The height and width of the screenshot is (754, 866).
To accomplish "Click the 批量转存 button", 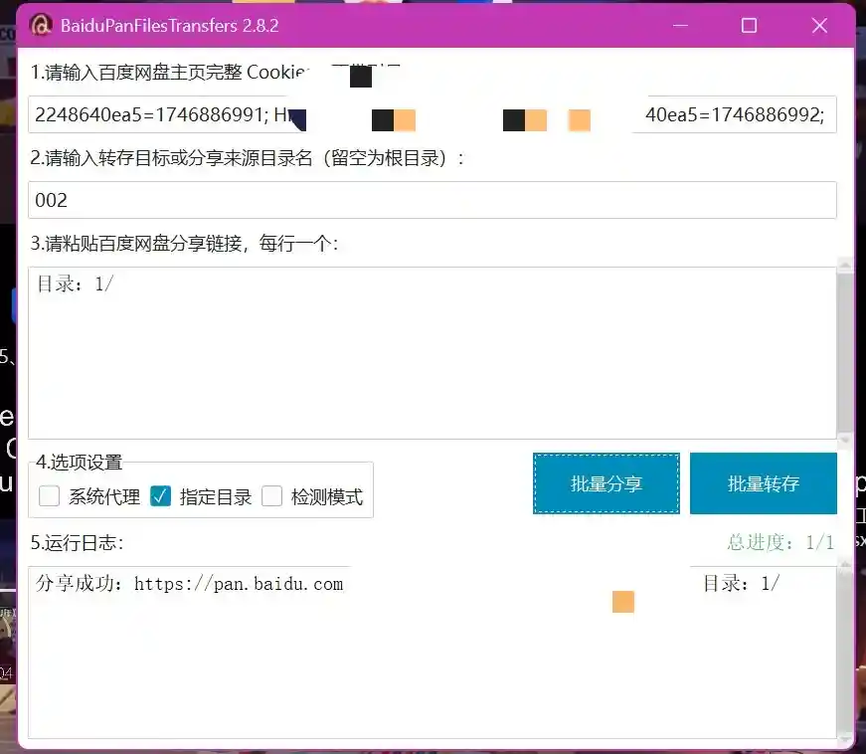I will click(764, 483).
